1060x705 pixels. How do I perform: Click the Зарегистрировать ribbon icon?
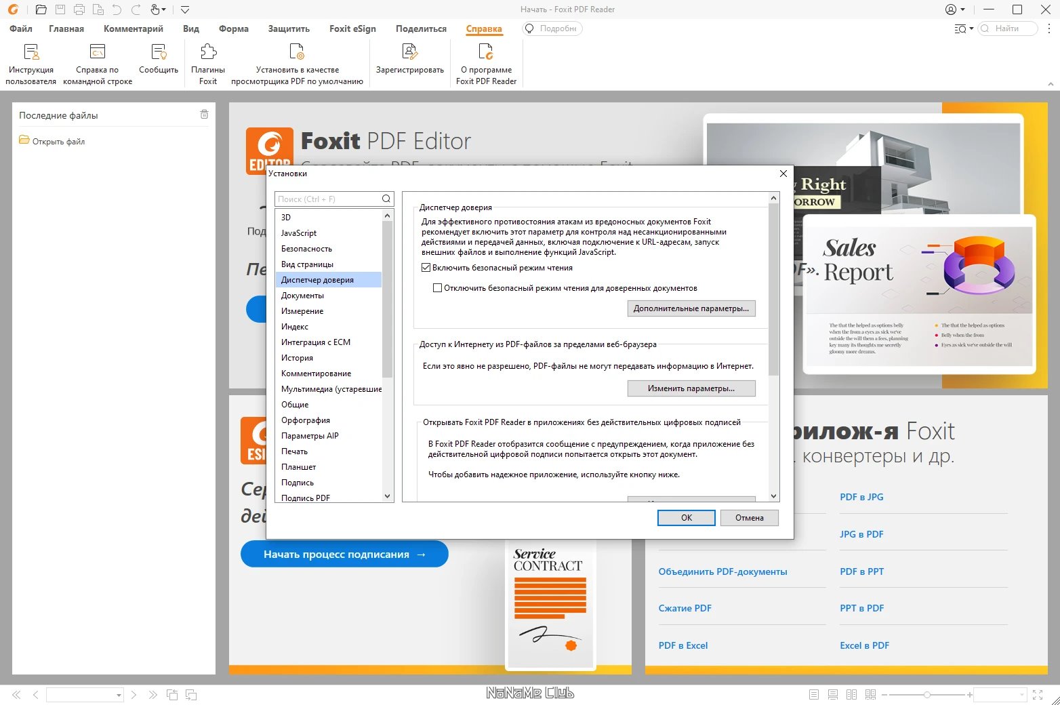[x=409, y=62]
